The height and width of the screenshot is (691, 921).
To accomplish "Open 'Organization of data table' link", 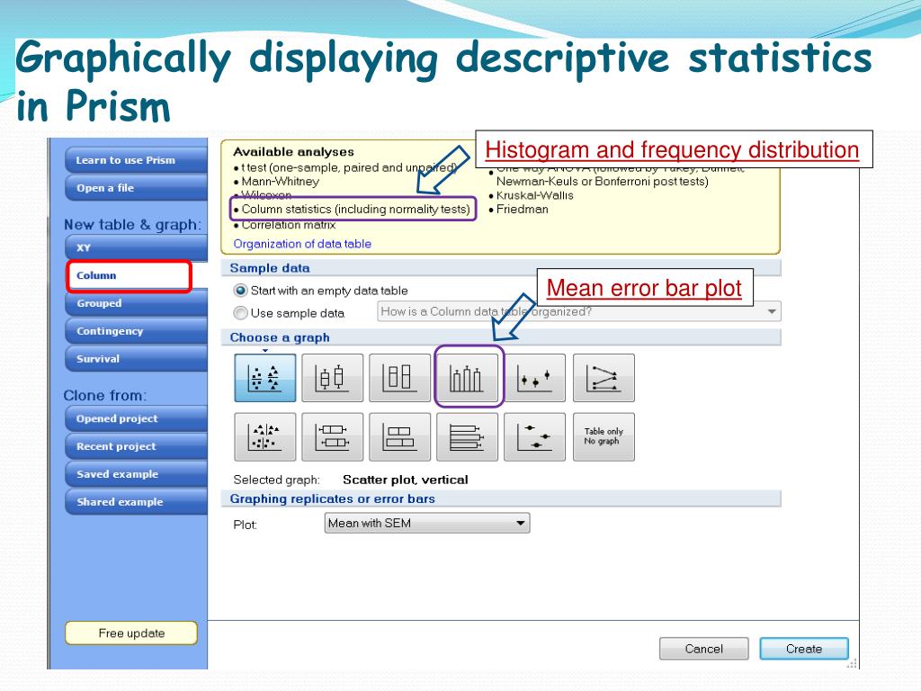I will [302, 244].
